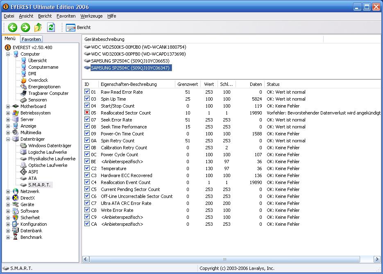Viewport: 383px width, 274px height.
Task: Click the Overclock flame icon
Action: [x=23, y=80]
